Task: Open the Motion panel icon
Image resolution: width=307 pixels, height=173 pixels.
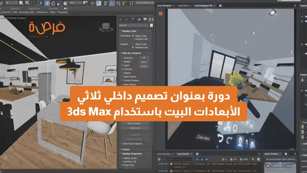Action: point(139,19)
